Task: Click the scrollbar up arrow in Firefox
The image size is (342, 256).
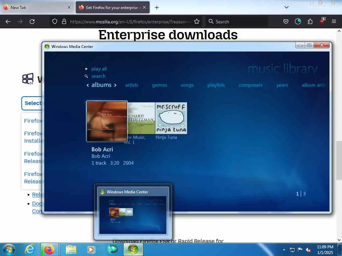Action: (x=339, y=31)
